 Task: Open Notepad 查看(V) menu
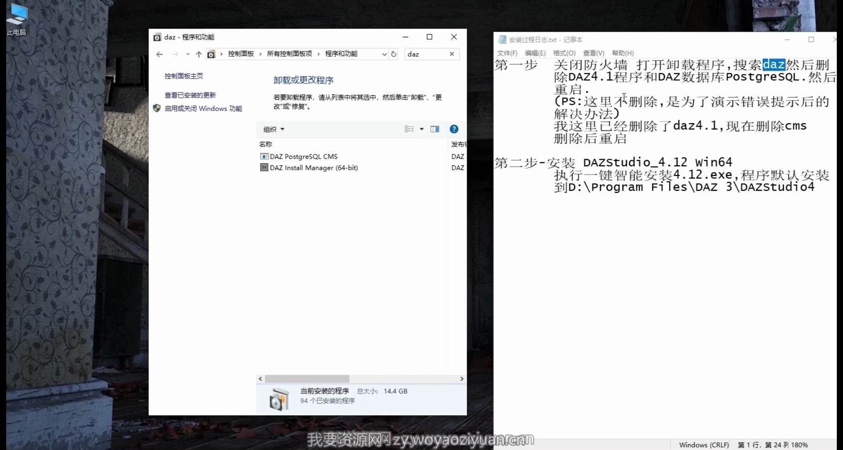click(594, 53)
